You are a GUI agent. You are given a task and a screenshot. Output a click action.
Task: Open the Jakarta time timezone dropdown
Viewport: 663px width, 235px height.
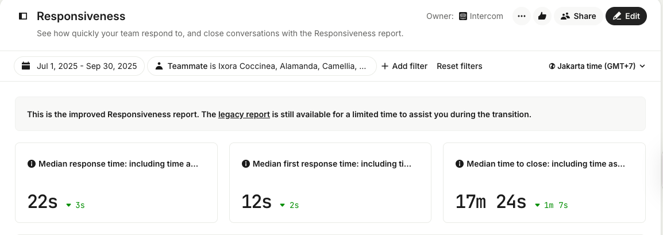[x=597, y=66]
